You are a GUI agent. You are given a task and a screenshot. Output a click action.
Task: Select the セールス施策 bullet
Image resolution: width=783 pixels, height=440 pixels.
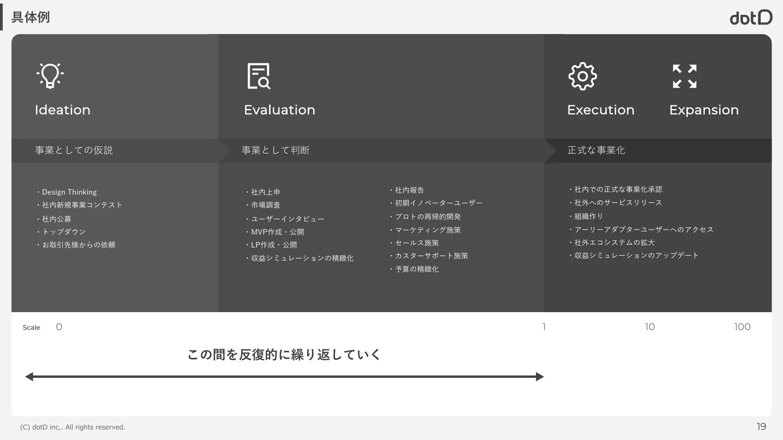point(414,243)
